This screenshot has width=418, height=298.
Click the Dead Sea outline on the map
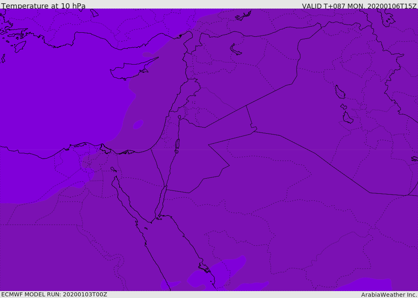click(177, 144)
